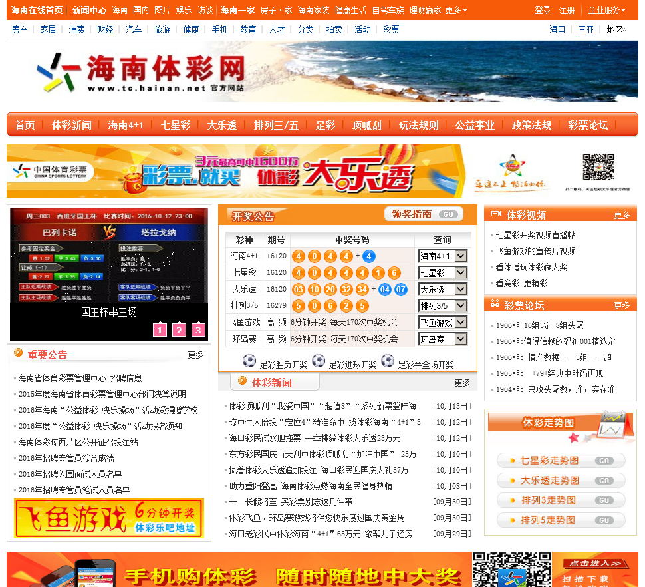Open 七星彩开奖视频直播帖 link
The width and height of the screenshot is (645, 587).
[535, 235]
